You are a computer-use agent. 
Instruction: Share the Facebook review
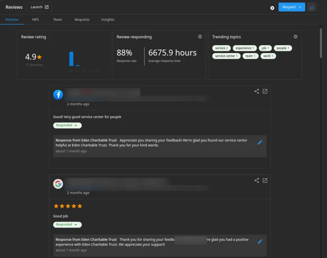tap(256, 91)
